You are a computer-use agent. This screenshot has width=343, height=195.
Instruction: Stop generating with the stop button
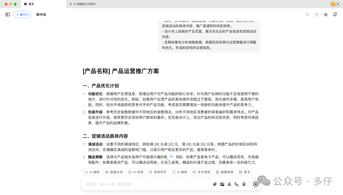click(256, 184)
